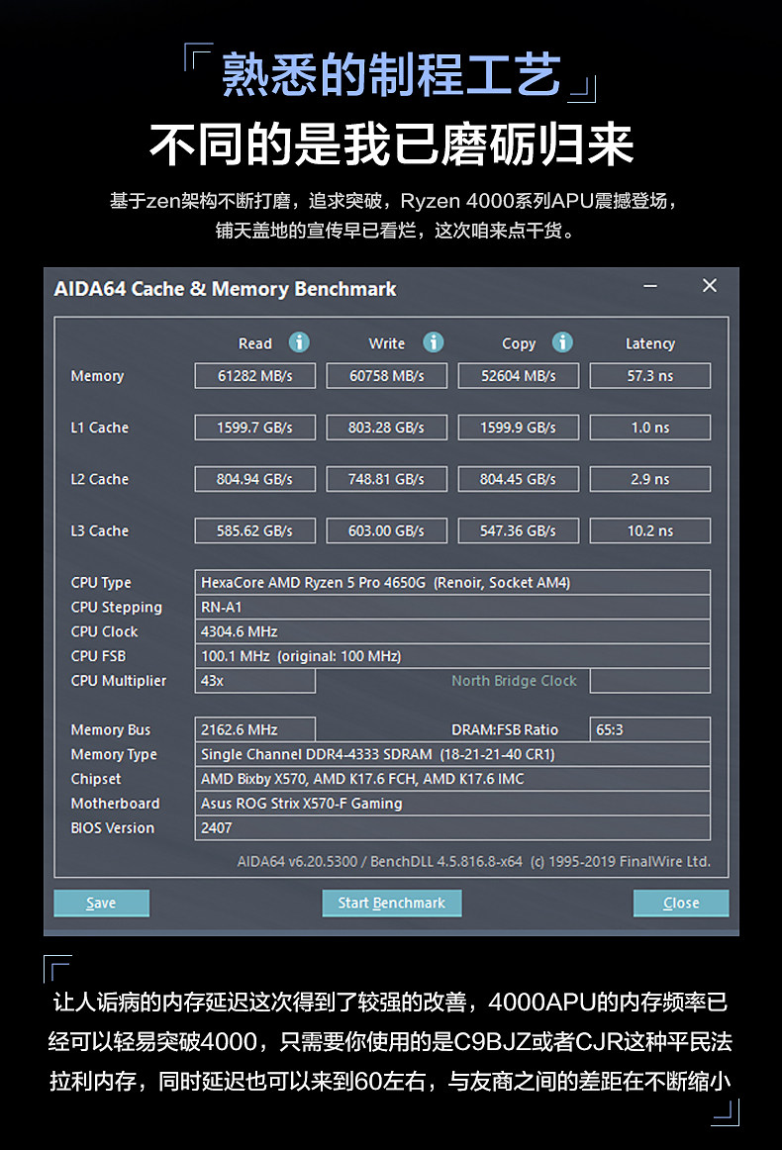Select L2 Cache write 748.81 GB/s
782x1150 pixels.
point(387,479)
